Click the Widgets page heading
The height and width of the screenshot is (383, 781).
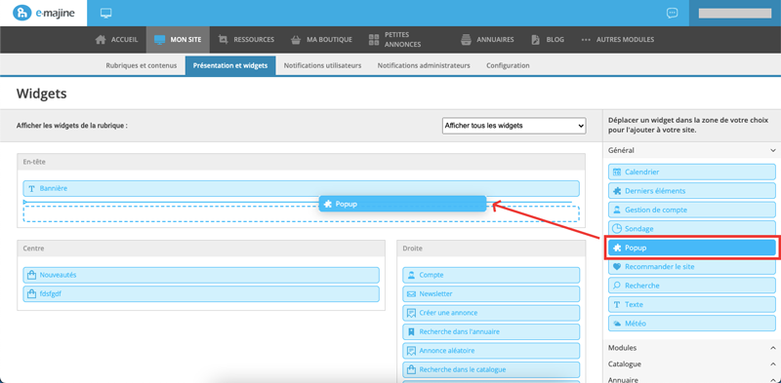[42, 94]
